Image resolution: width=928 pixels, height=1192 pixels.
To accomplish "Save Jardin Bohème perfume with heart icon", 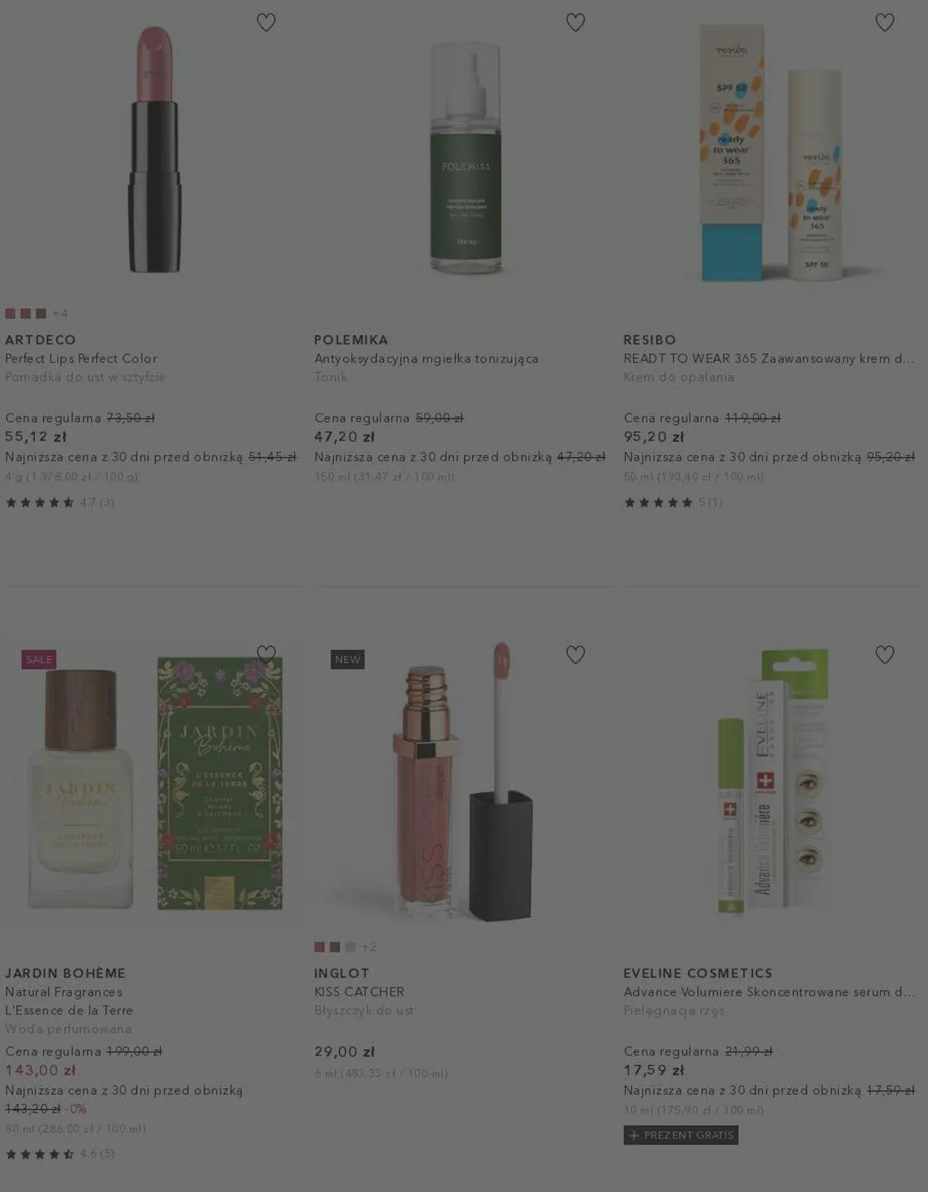I will click(266, 654).
